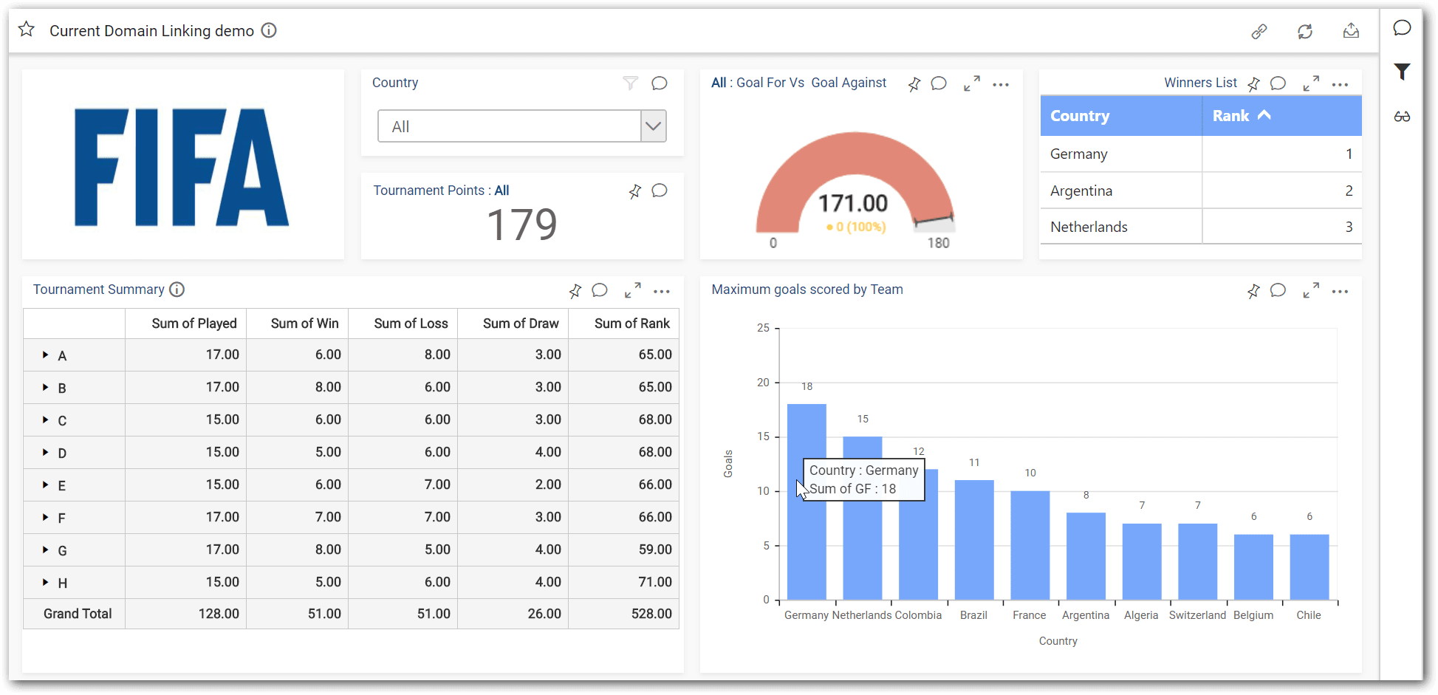Open the dashboard comments side panel
This screenshot has height=695, width=1438.
pyautogui.click(x=1402, y=28)
